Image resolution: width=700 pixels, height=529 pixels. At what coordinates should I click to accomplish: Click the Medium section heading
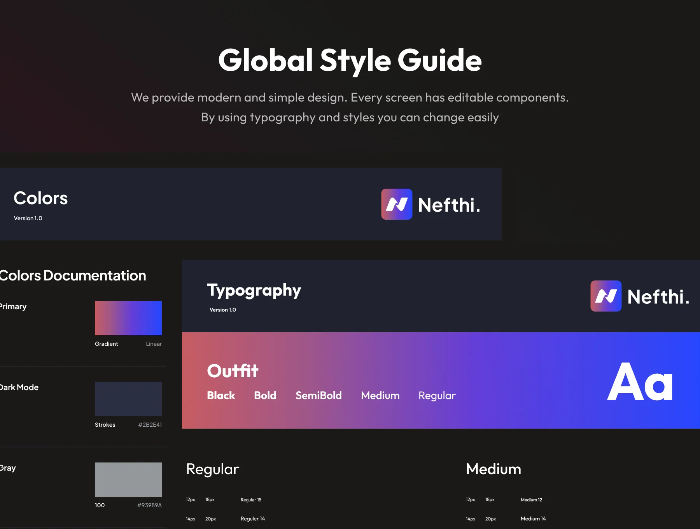click(493, 469)
